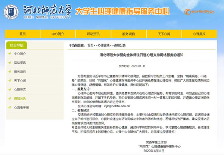
Task: Click the arrow icon beside sidebar 天下心闻
Action: pyautogui.click(x=10, y=80)
